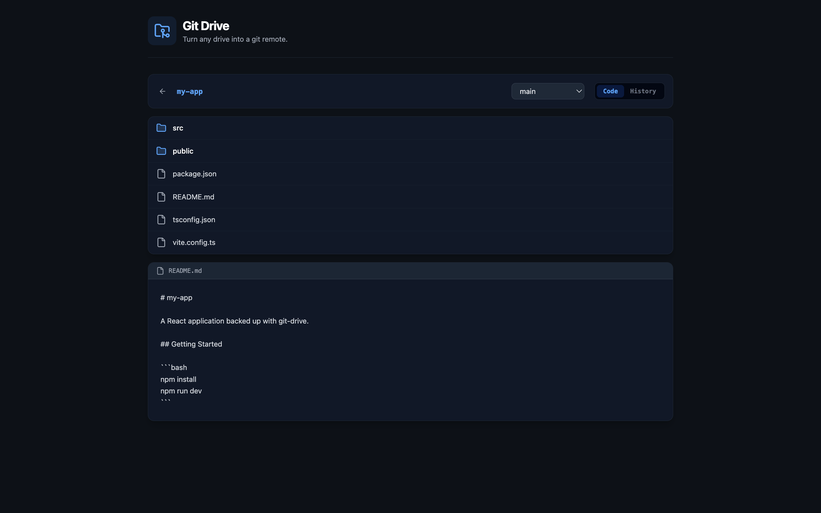The height and width of the screenshot is (513, 821).
Task: Click README.md label in preview header
Action: click(x=185, y=271)
